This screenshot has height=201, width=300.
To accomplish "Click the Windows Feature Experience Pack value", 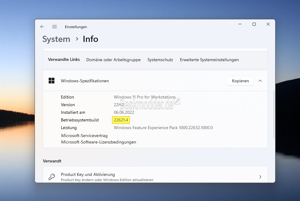I will tap(163, 128).
